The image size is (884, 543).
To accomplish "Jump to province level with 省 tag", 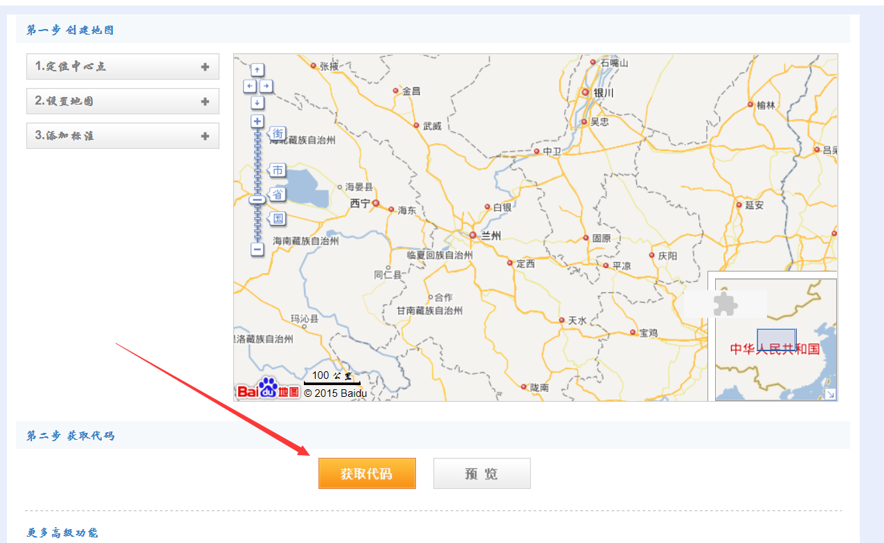I will (277, 194).
